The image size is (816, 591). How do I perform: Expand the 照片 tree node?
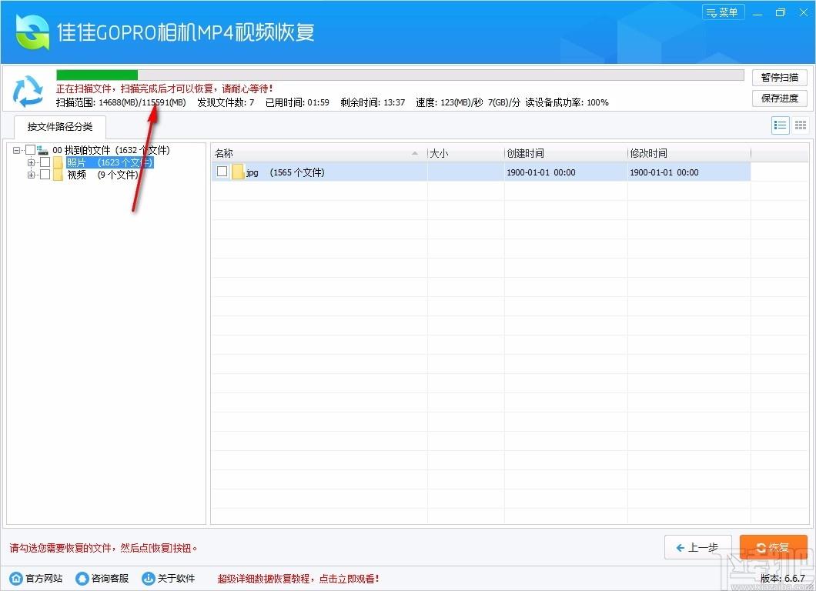[32, 163]
